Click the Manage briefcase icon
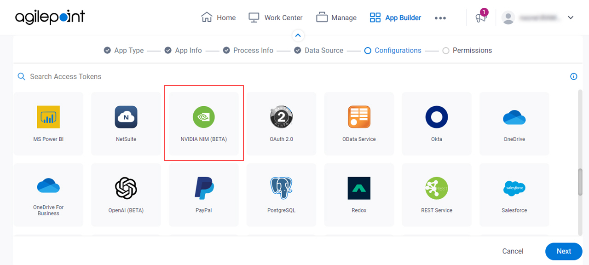Image resolution: width=589 pixels, height=265 pixels. tap(322, 17)
